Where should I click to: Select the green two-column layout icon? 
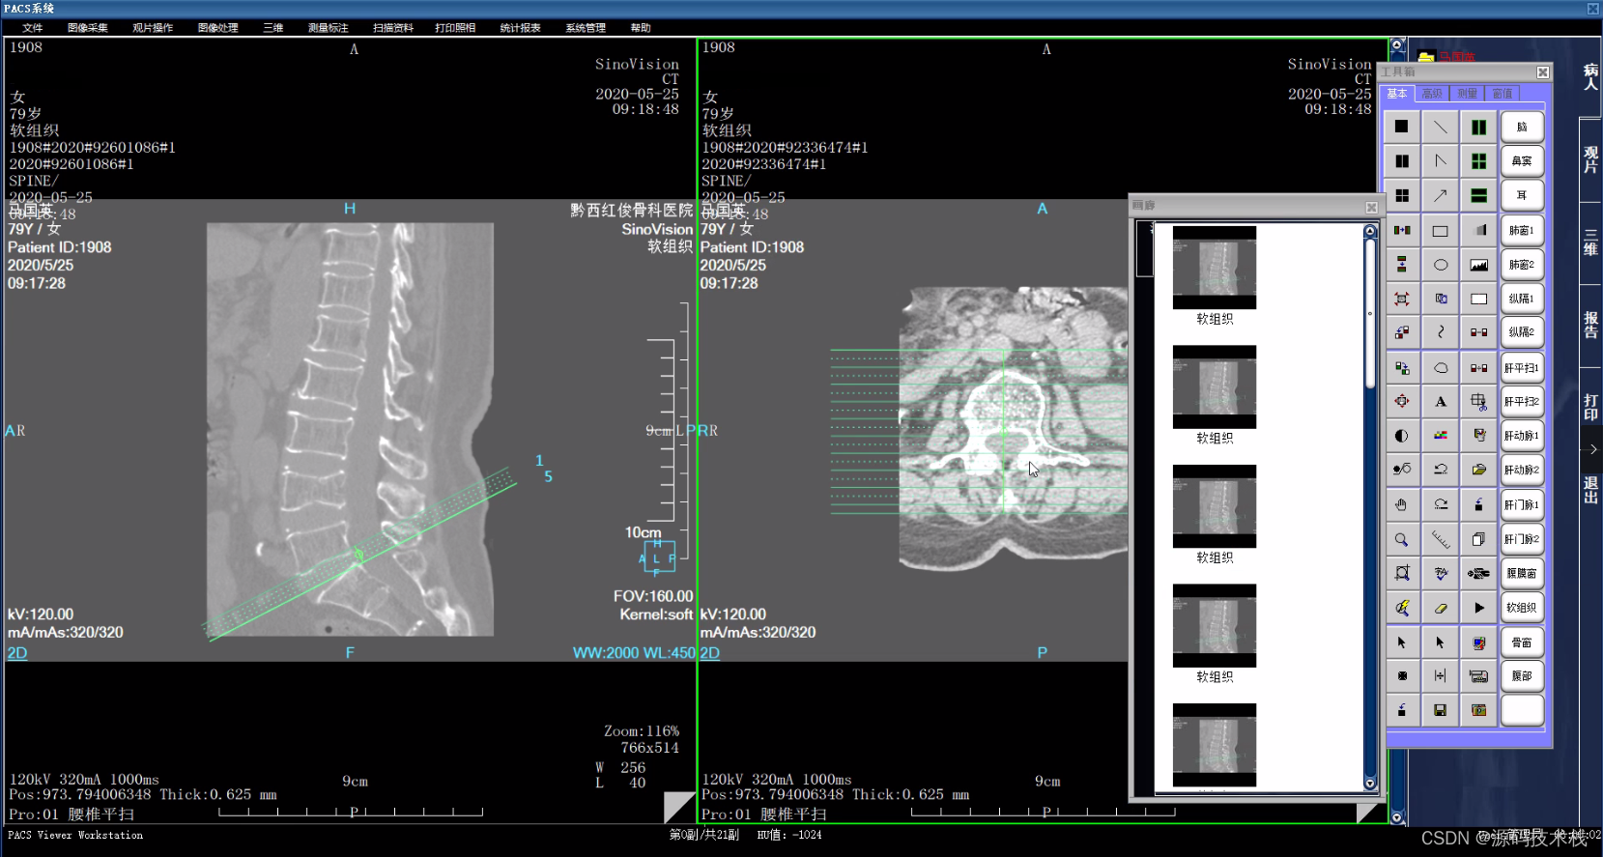(x=1478, y=127)
